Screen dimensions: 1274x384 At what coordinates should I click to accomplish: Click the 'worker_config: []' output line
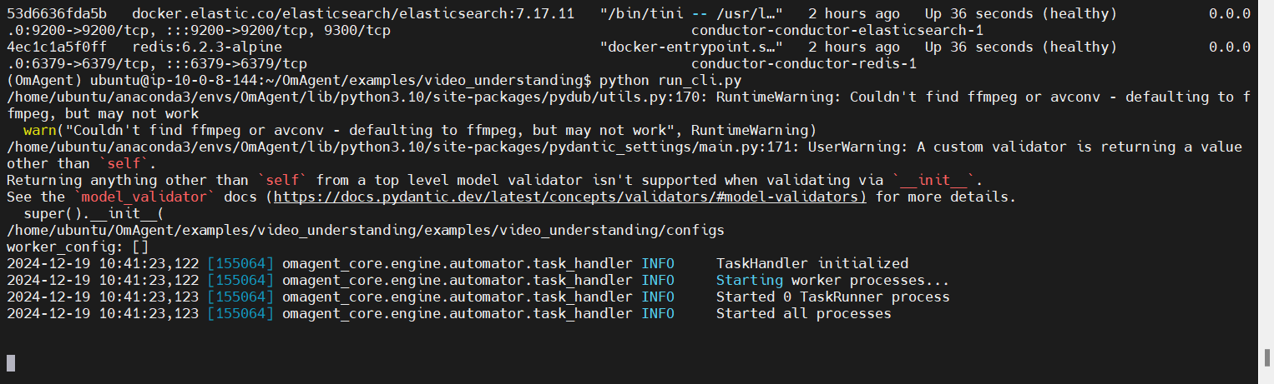point(78,247)
